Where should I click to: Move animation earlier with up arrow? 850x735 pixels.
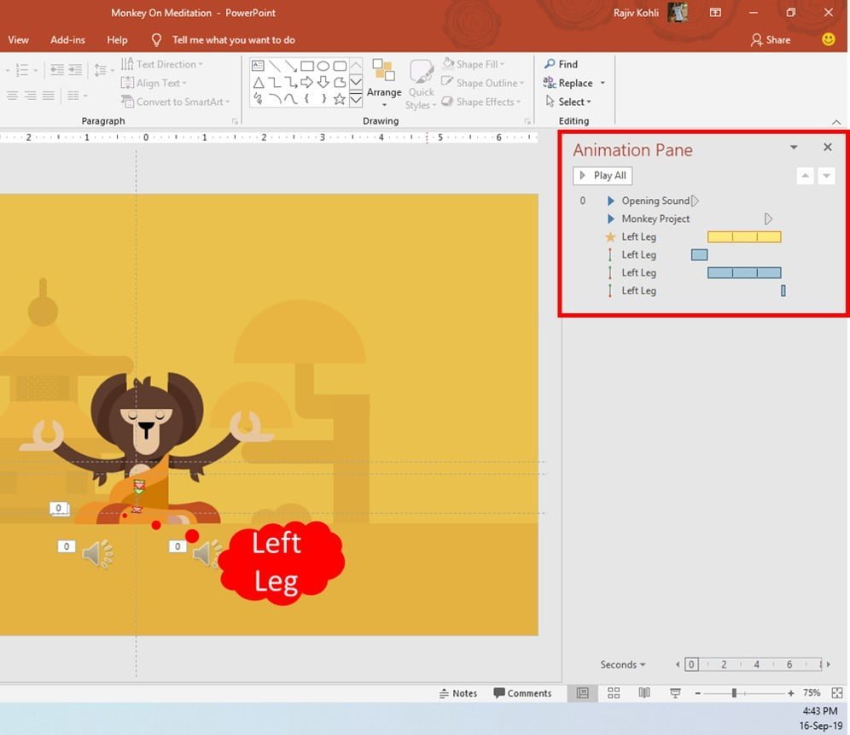(805, 175)
